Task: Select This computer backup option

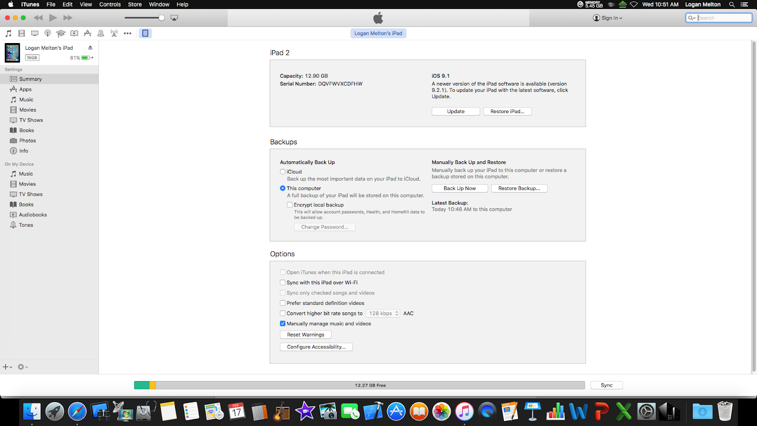Action: click(x=283, y=188)
